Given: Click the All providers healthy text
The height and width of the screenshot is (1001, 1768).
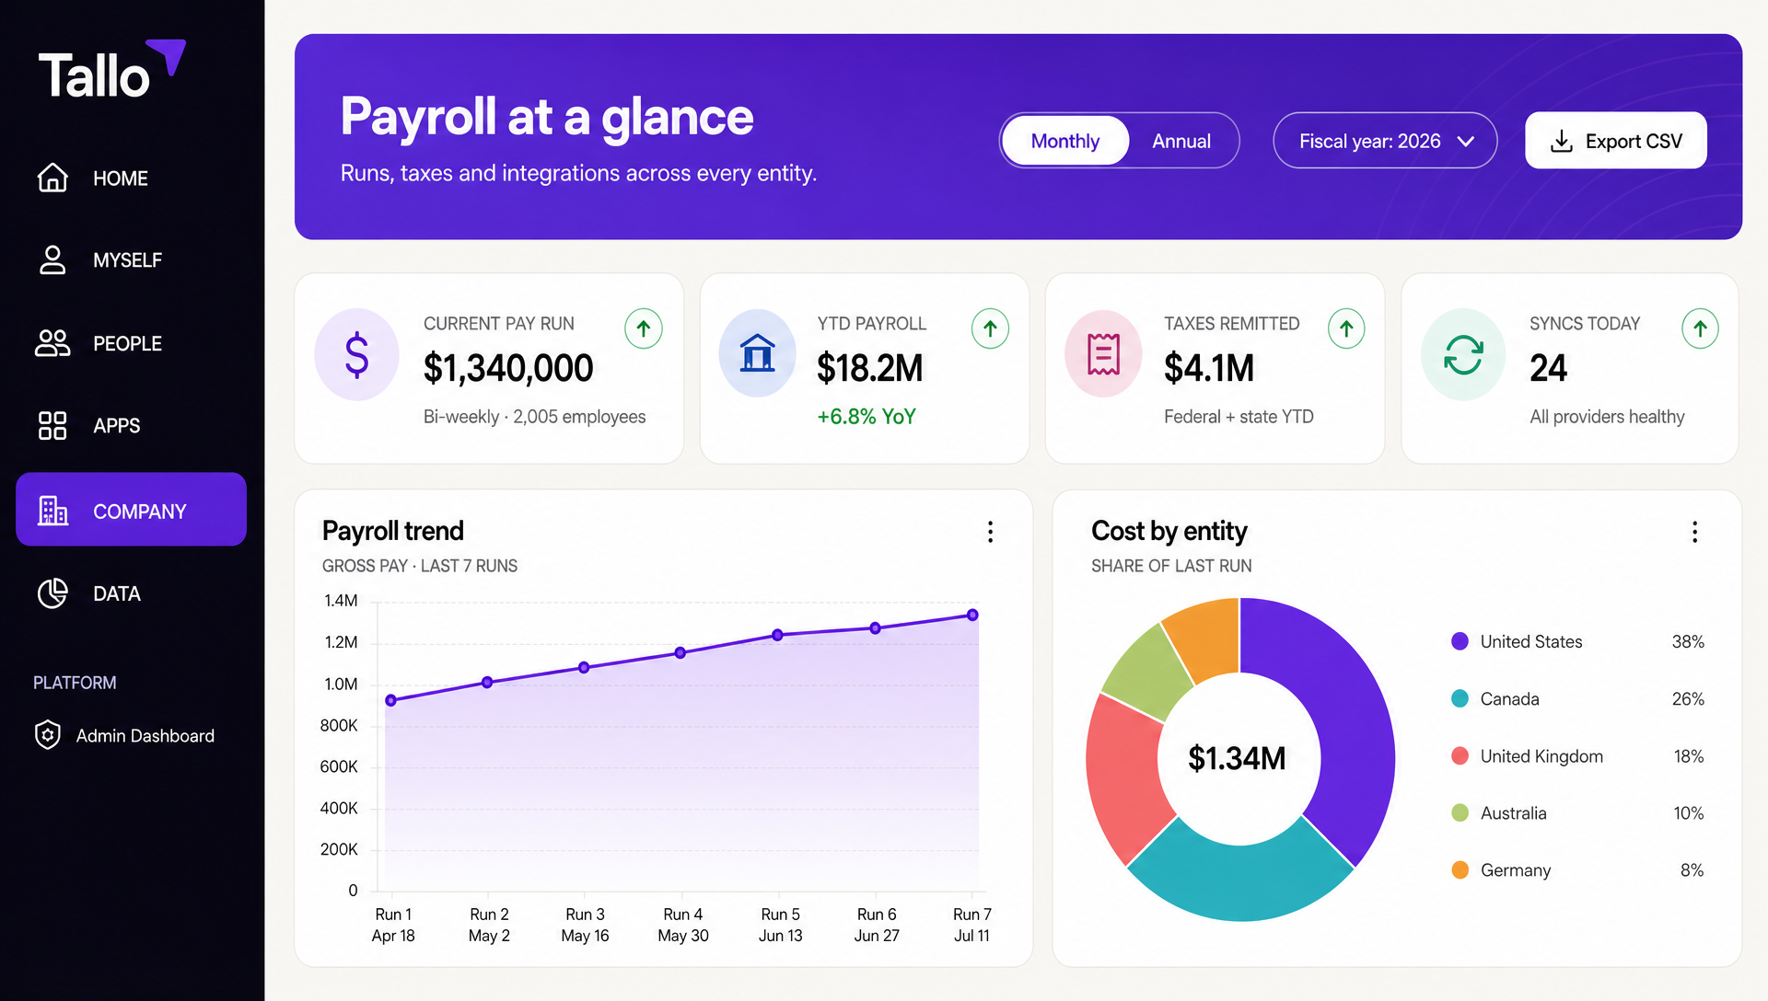Looking at the screenshot, I should pos(1607,417).
